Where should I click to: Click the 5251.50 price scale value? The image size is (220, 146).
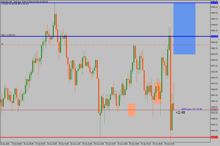tap(214, 113)
